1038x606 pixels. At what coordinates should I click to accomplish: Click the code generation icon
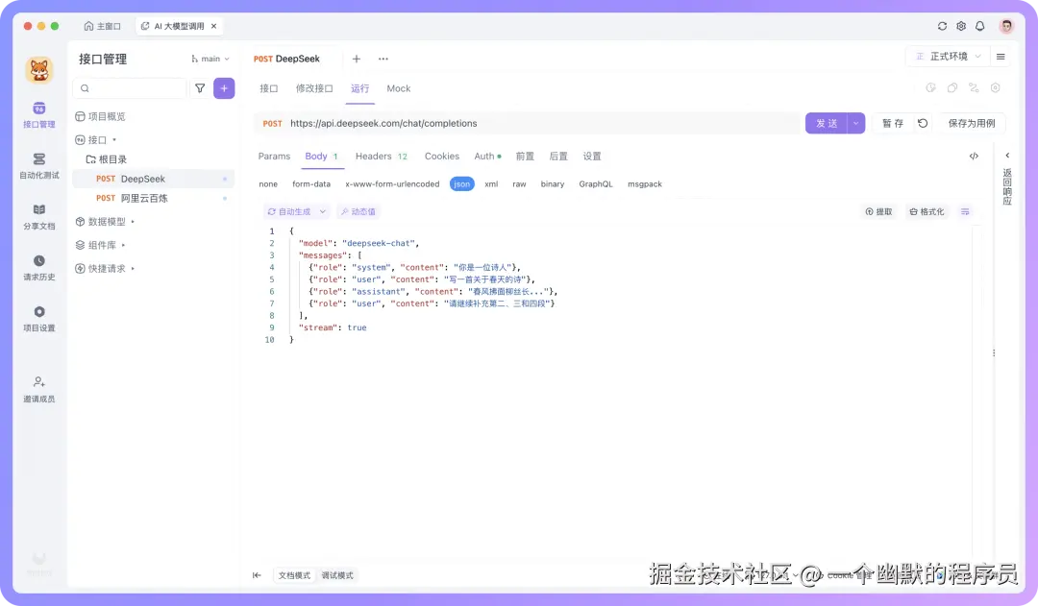[974, 157]
